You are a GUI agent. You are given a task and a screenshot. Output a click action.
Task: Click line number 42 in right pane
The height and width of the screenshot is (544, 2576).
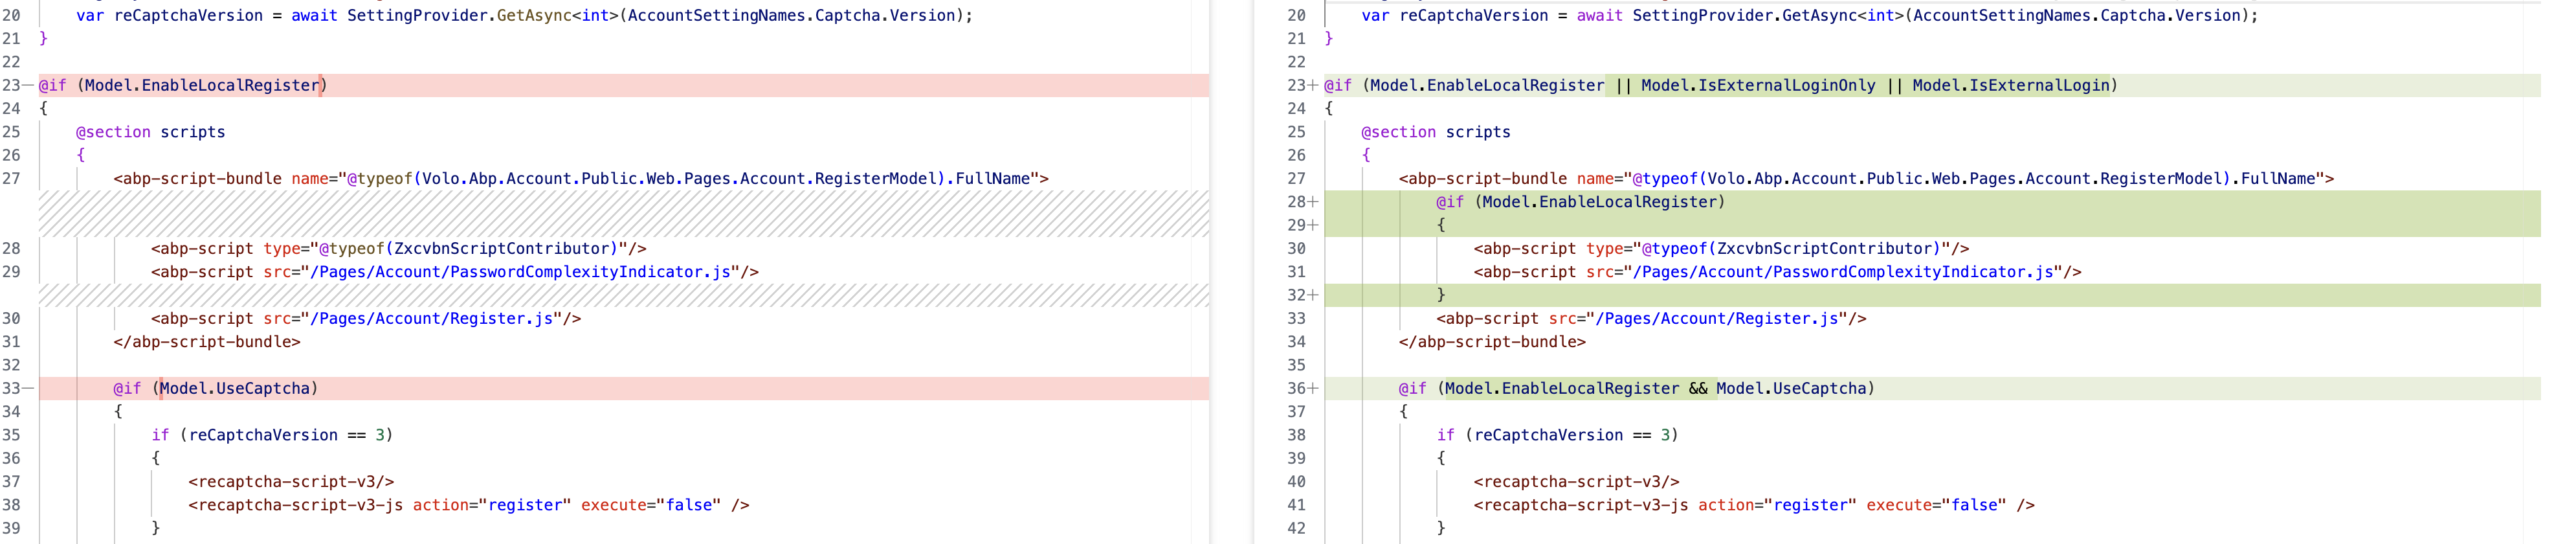tap(1296, 528)
